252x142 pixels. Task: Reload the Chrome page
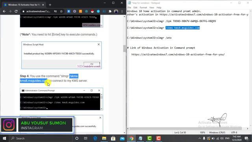16,11
